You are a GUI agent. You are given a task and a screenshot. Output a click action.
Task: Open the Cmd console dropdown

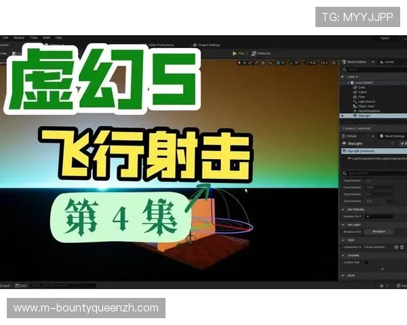[x=21, y=286]
